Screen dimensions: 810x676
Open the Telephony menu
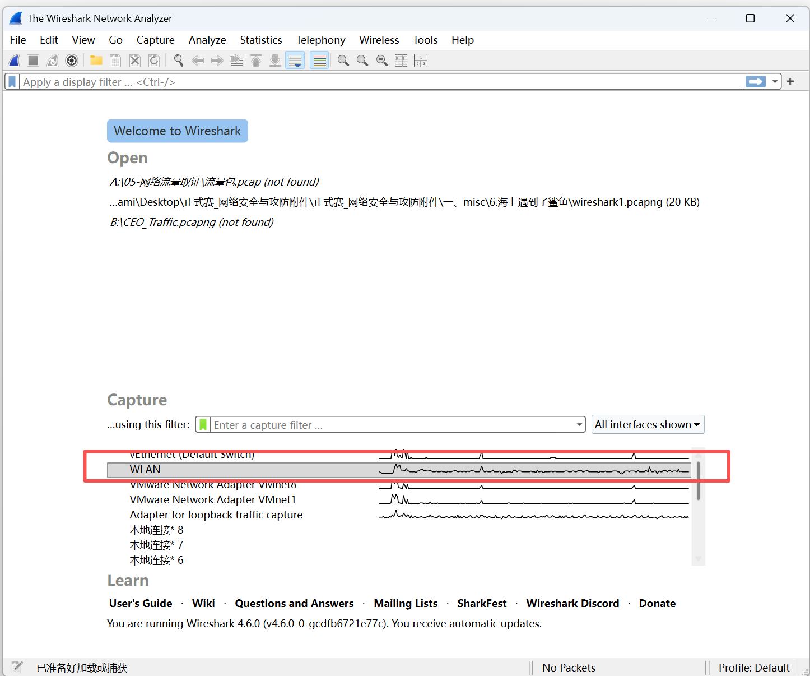pyautogui.click(x=320, y=40)
